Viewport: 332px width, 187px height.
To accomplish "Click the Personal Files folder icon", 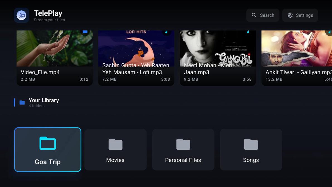I will pyautogui.click(x=183, y=144).
